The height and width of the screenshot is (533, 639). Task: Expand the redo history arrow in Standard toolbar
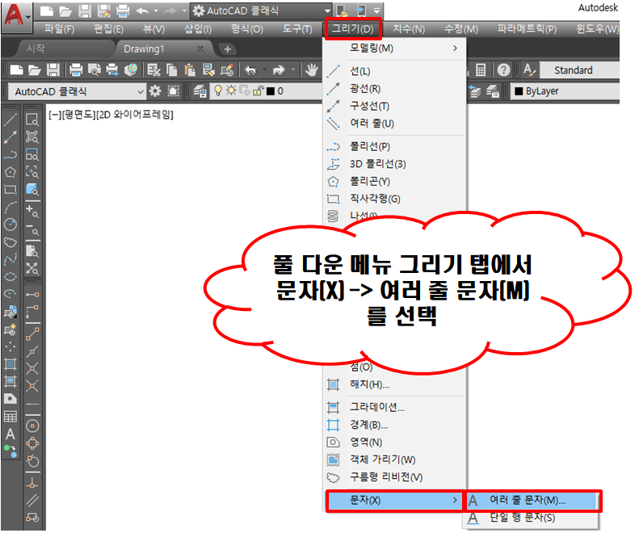click(x=293, y=70)
